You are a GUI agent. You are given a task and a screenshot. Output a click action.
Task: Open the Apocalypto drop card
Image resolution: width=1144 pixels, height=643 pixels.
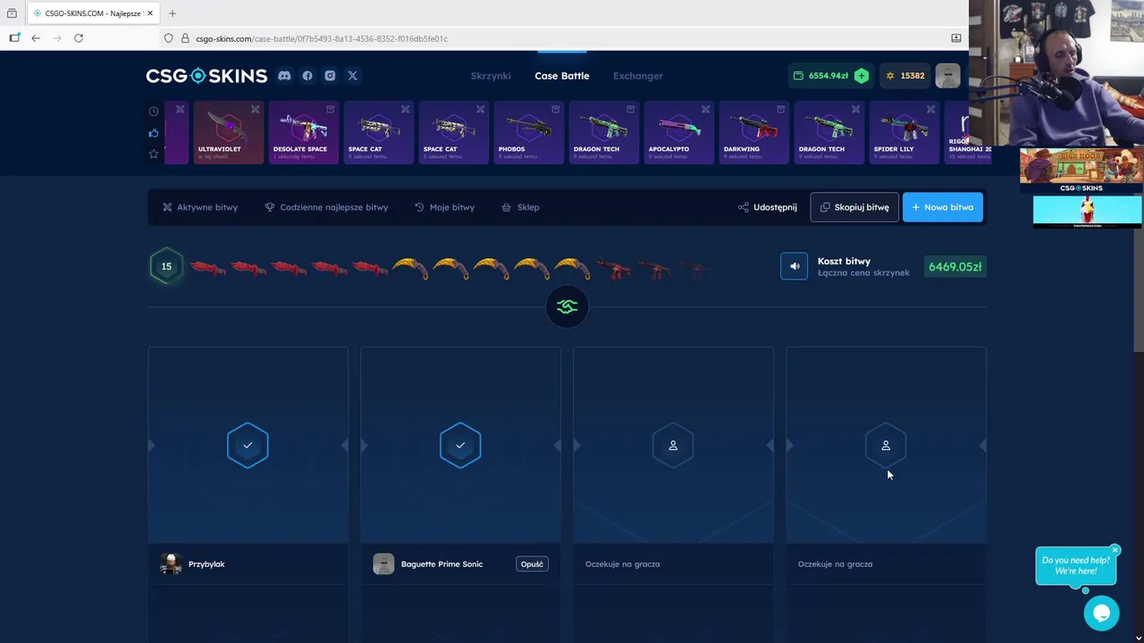[678, 132]
